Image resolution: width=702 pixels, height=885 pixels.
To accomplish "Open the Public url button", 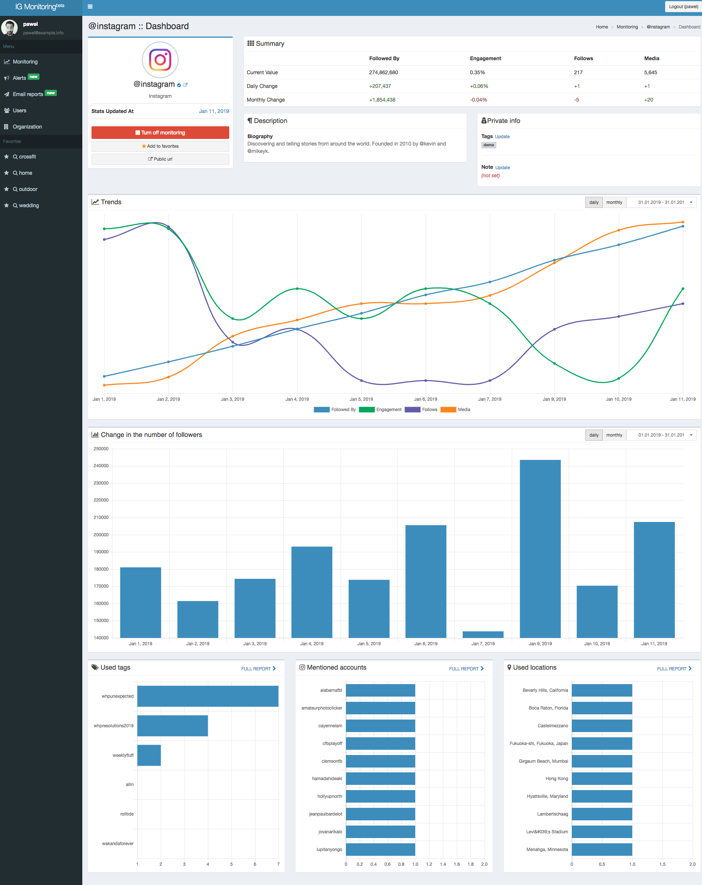I will (160, 159).
